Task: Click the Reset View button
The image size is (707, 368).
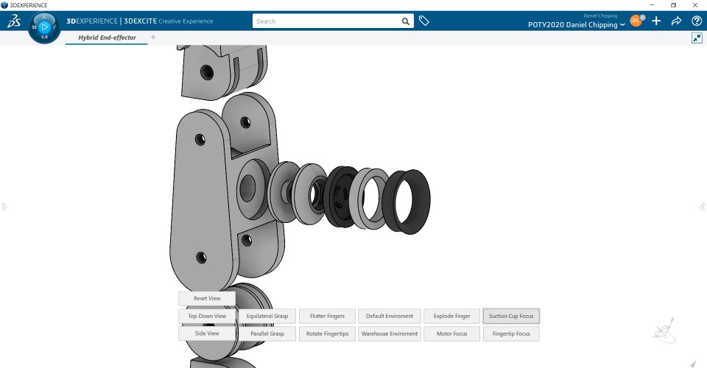Action: pyautogui.click(x=207, y=298)
